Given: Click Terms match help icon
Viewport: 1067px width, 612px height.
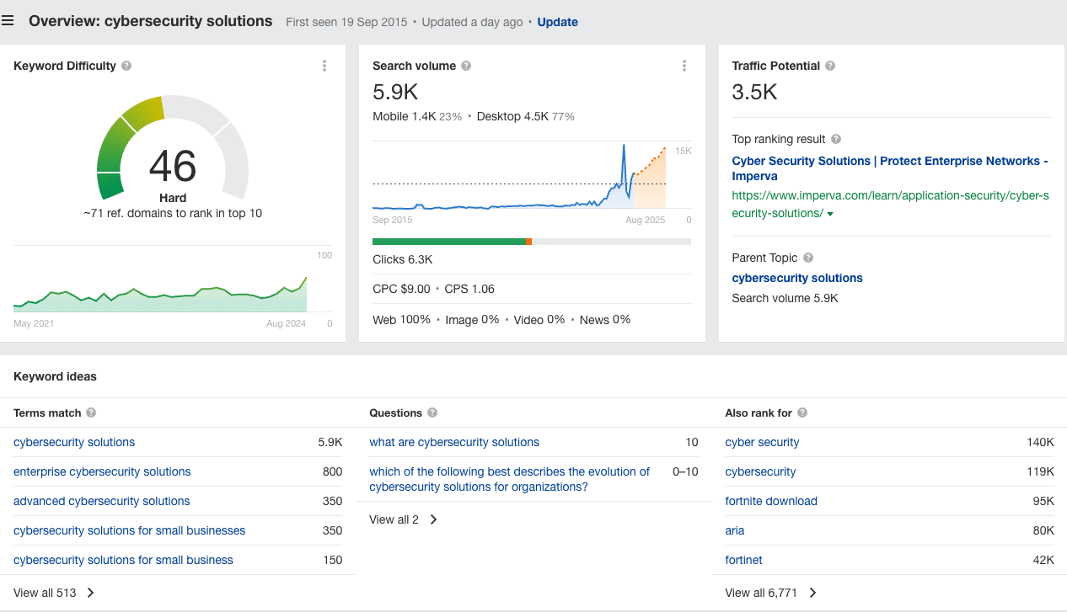Looking at the screenshot, I should point(91,412).
